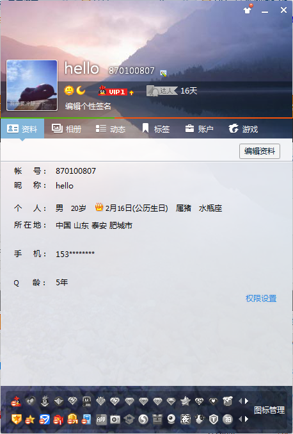Viewport: 293px width, 434px height.
Task: Click the 编辑资料 button
Action: [x=260, y=151]
